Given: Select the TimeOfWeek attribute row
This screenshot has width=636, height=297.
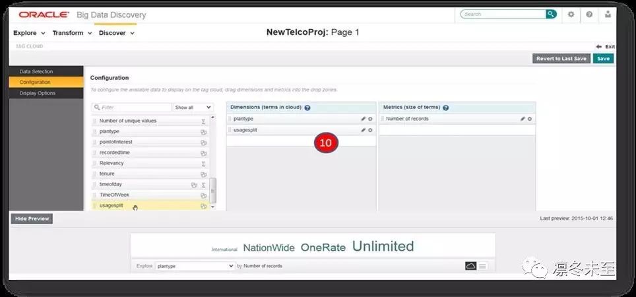Looking at the screenshot, I should pos(150,195).
